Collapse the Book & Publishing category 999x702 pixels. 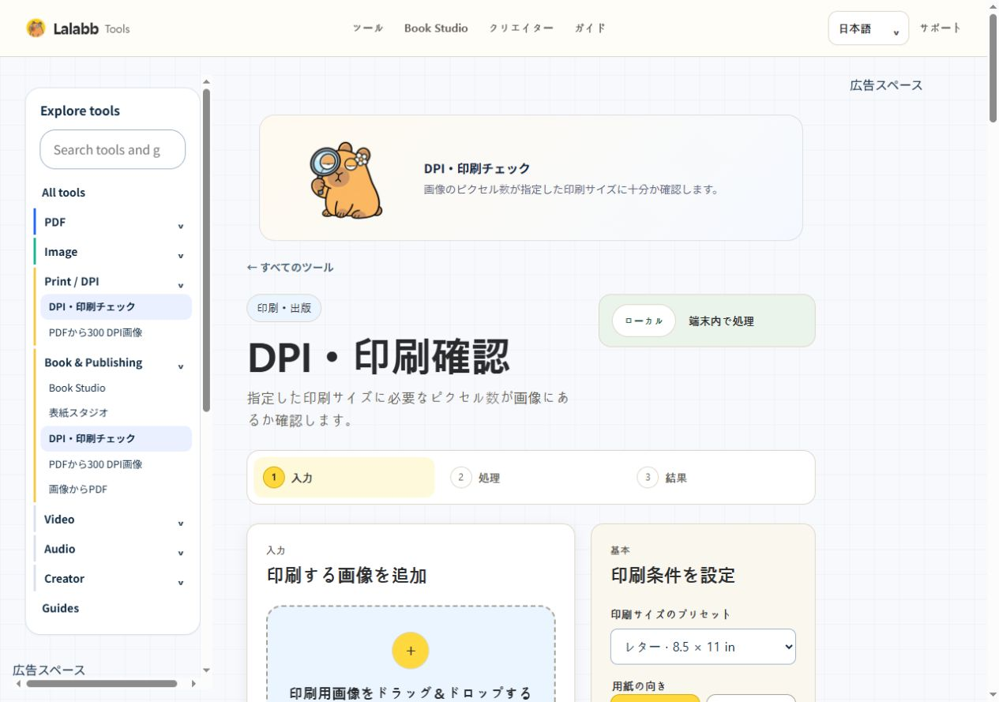tap(180, 366)
